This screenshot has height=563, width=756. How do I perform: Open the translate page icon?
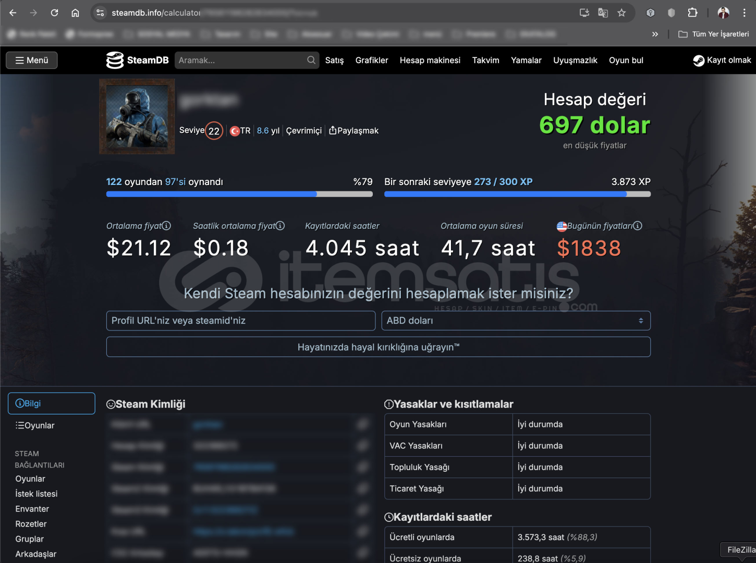603,13
